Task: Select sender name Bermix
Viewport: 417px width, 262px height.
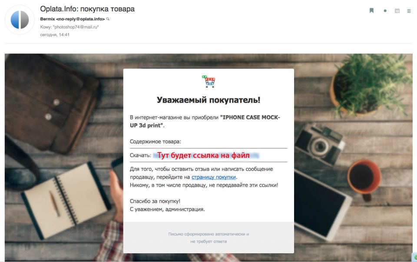Action: coord(48,19)
